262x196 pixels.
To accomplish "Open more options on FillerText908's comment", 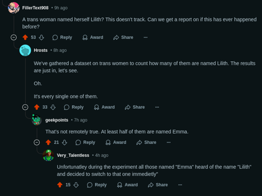I will [x=145, y=37].
